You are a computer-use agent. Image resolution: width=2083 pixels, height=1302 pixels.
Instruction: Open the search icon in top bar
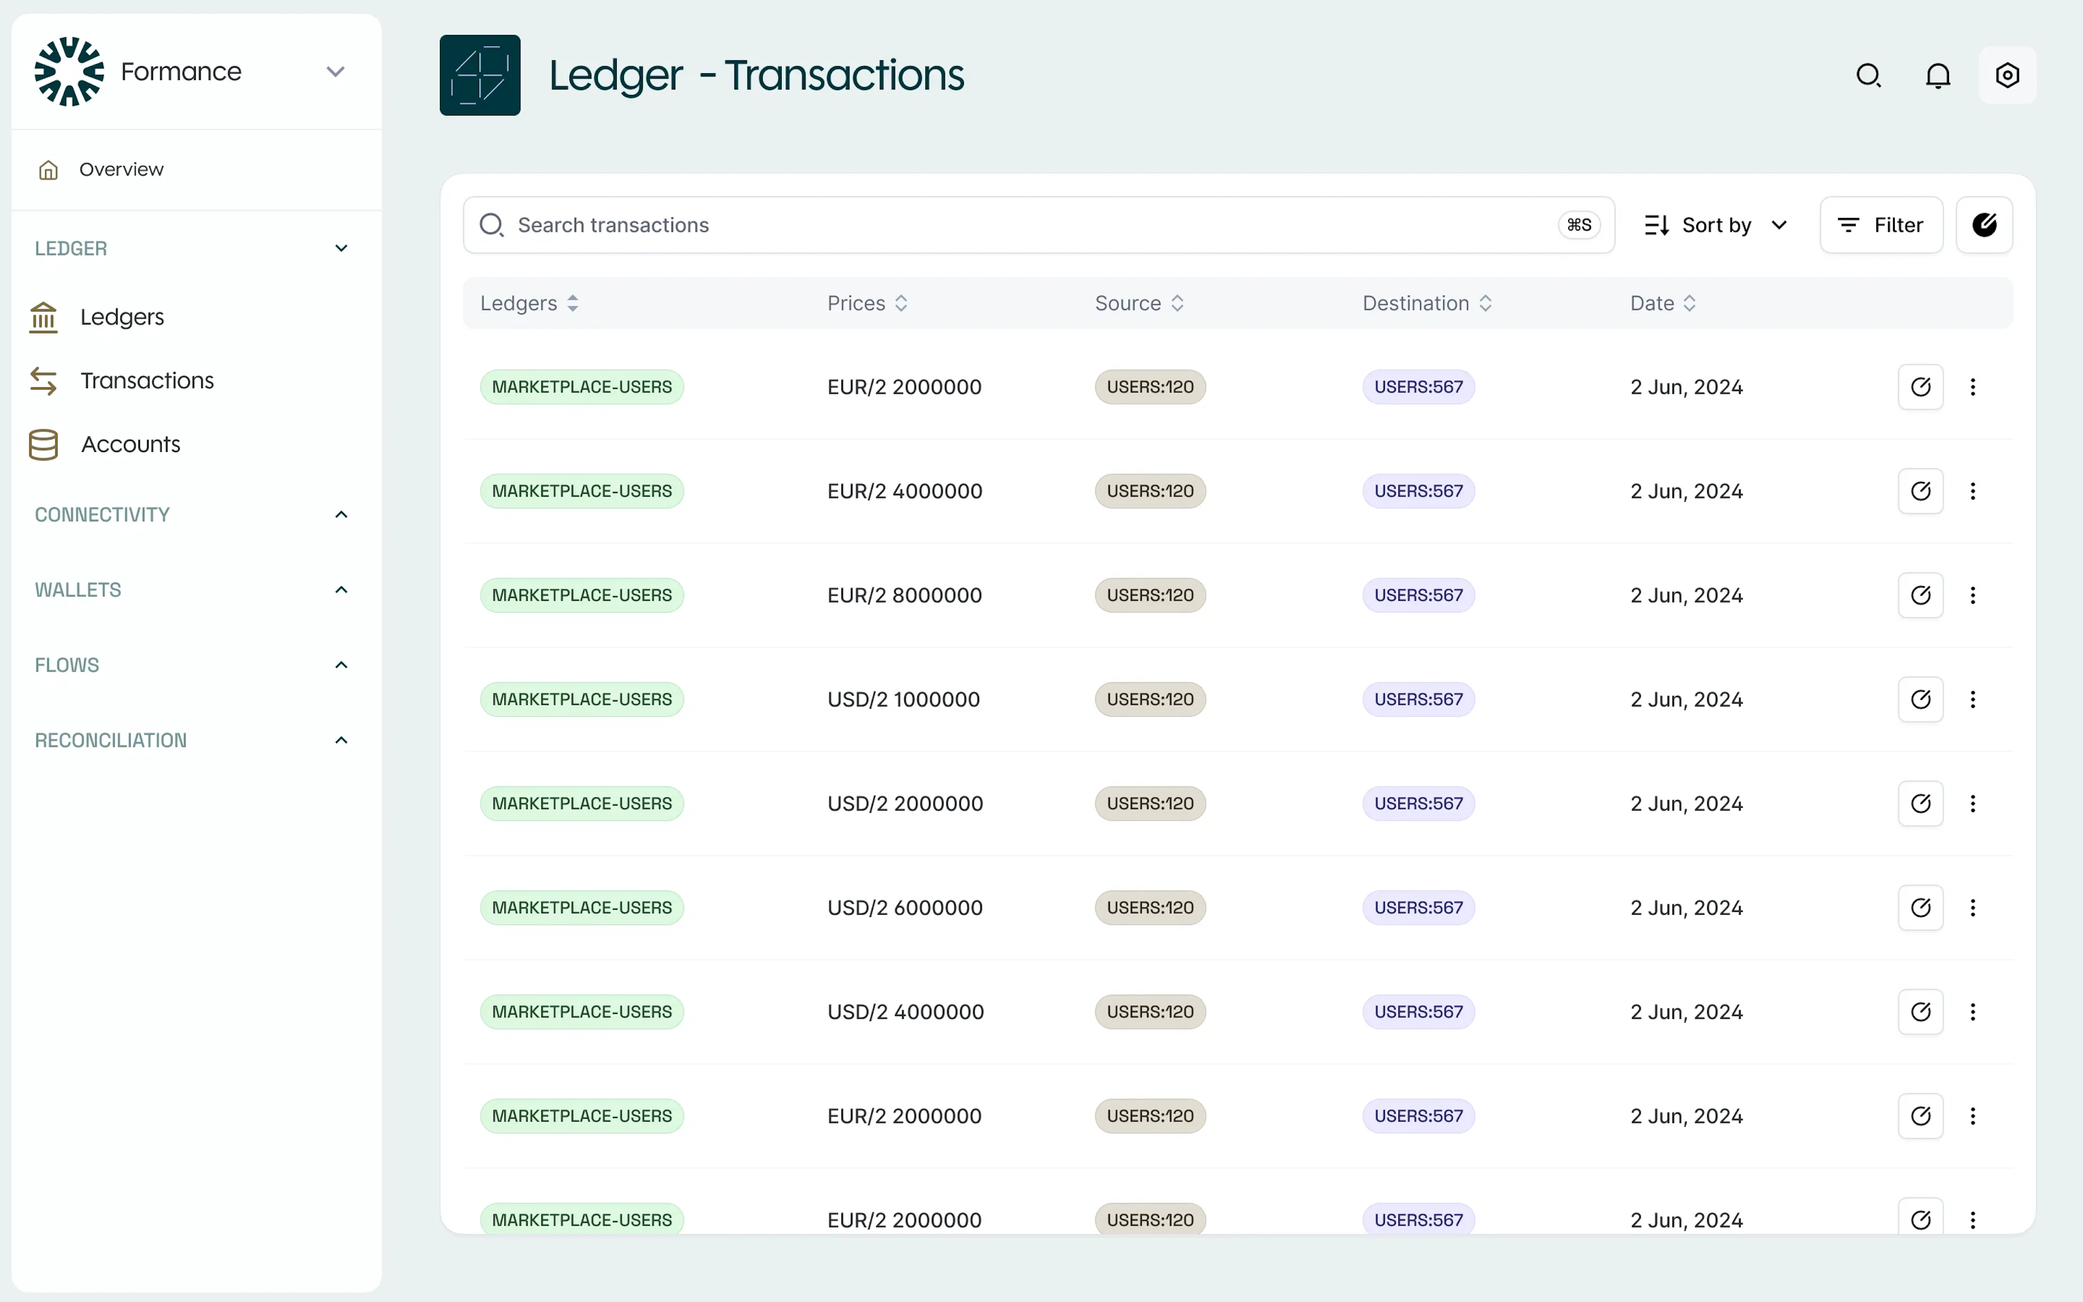click(1869, 76)
